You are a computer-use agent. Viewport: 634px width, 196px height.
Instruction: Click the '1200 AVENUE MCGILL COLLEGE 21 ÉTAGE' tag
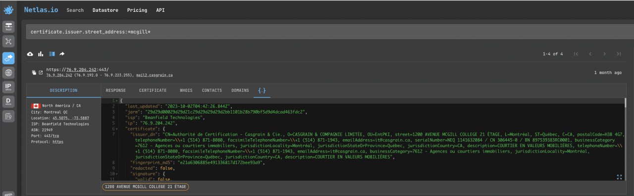[146, 187]
